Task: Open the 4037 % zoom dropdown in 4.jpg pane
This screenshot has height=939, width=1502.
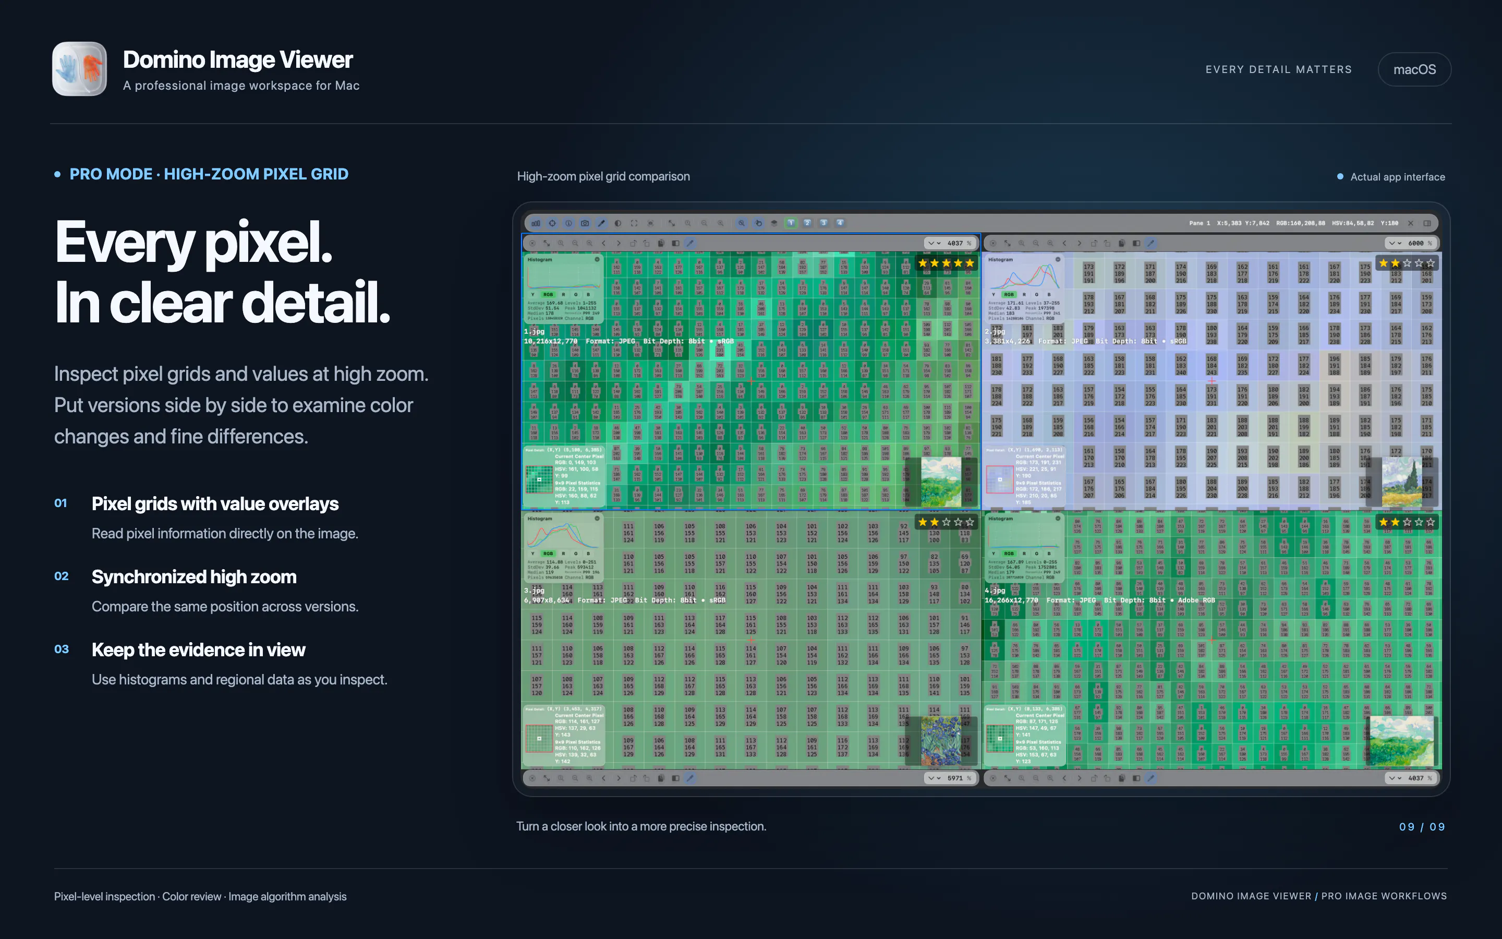Action: pos(1411,778)
